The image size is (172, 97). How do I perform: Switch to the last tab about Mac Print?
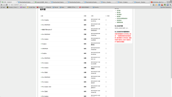tap(159, 2)
